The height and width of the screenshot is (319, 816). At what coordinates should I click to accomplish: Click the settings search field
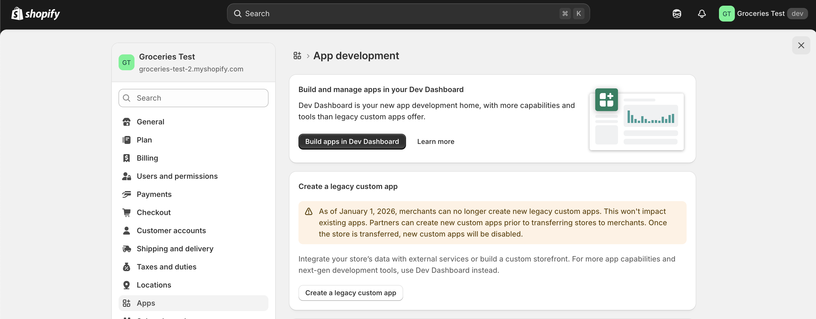click(193, 98)
